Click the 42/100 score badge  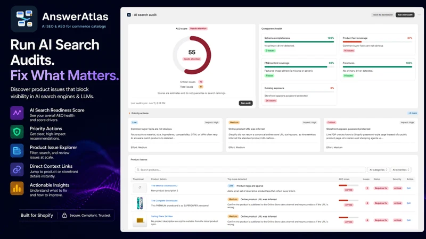[x=349, y=190]
